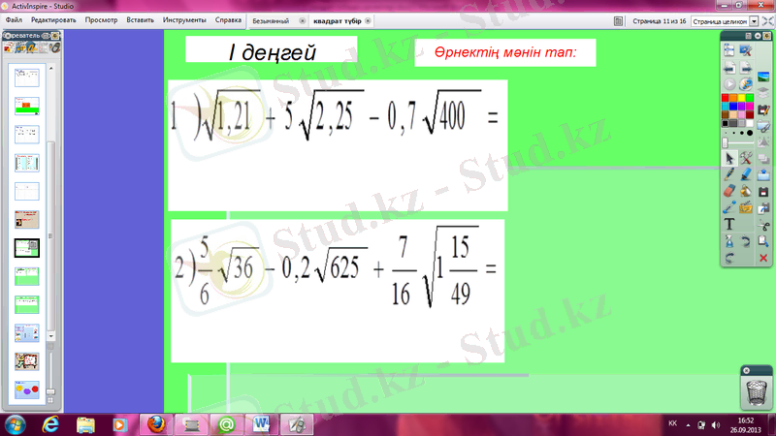The image size is (776, 436).
Task: Choose the Highlighter tool
Action: (x=747, y=174)
